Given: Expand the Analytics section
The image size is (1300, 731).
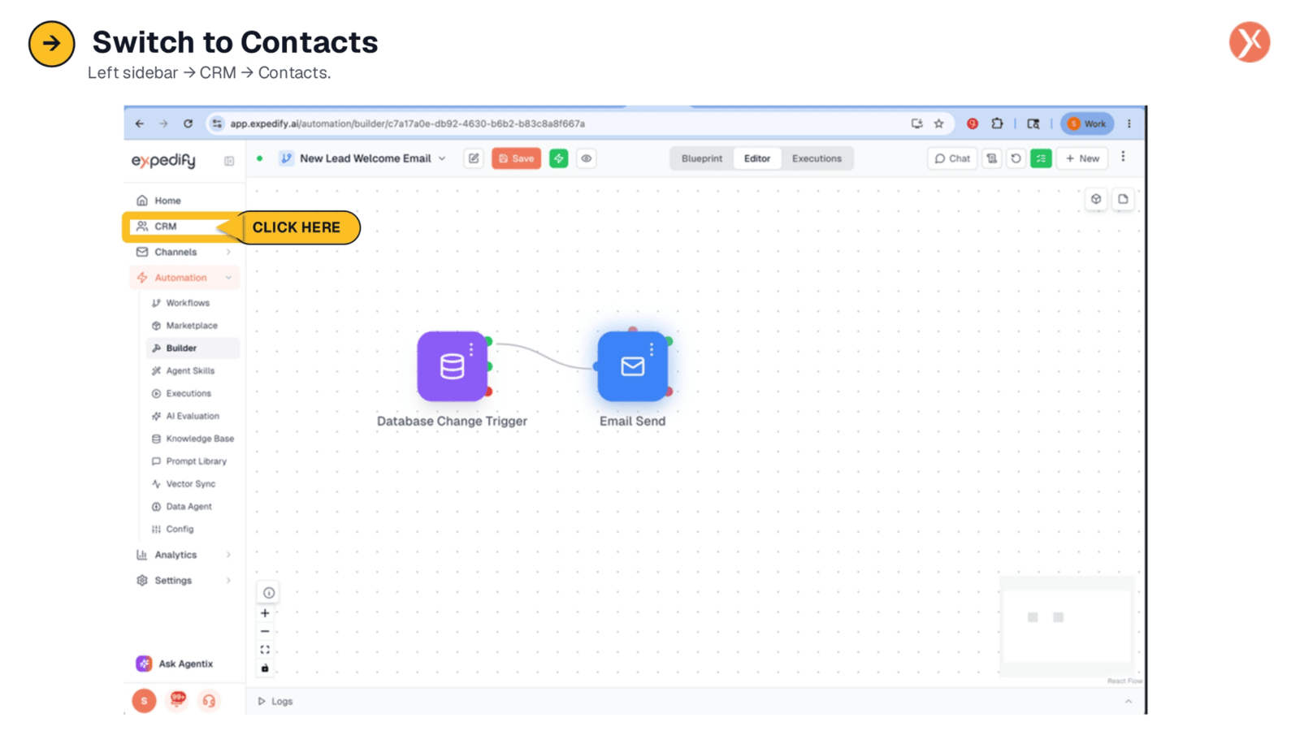Looking at the screenshot, I should click(184, 555).
